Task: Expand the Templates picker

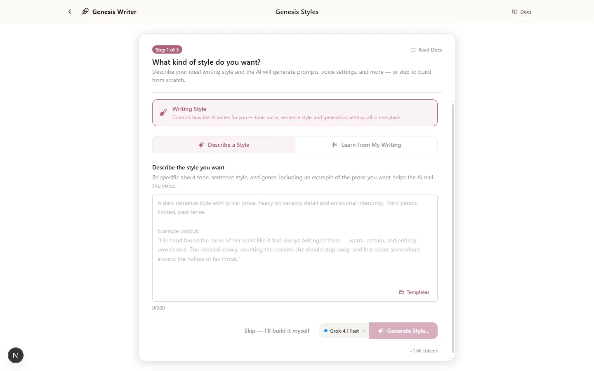Action: pyautogui.click(x=414, y=292)
